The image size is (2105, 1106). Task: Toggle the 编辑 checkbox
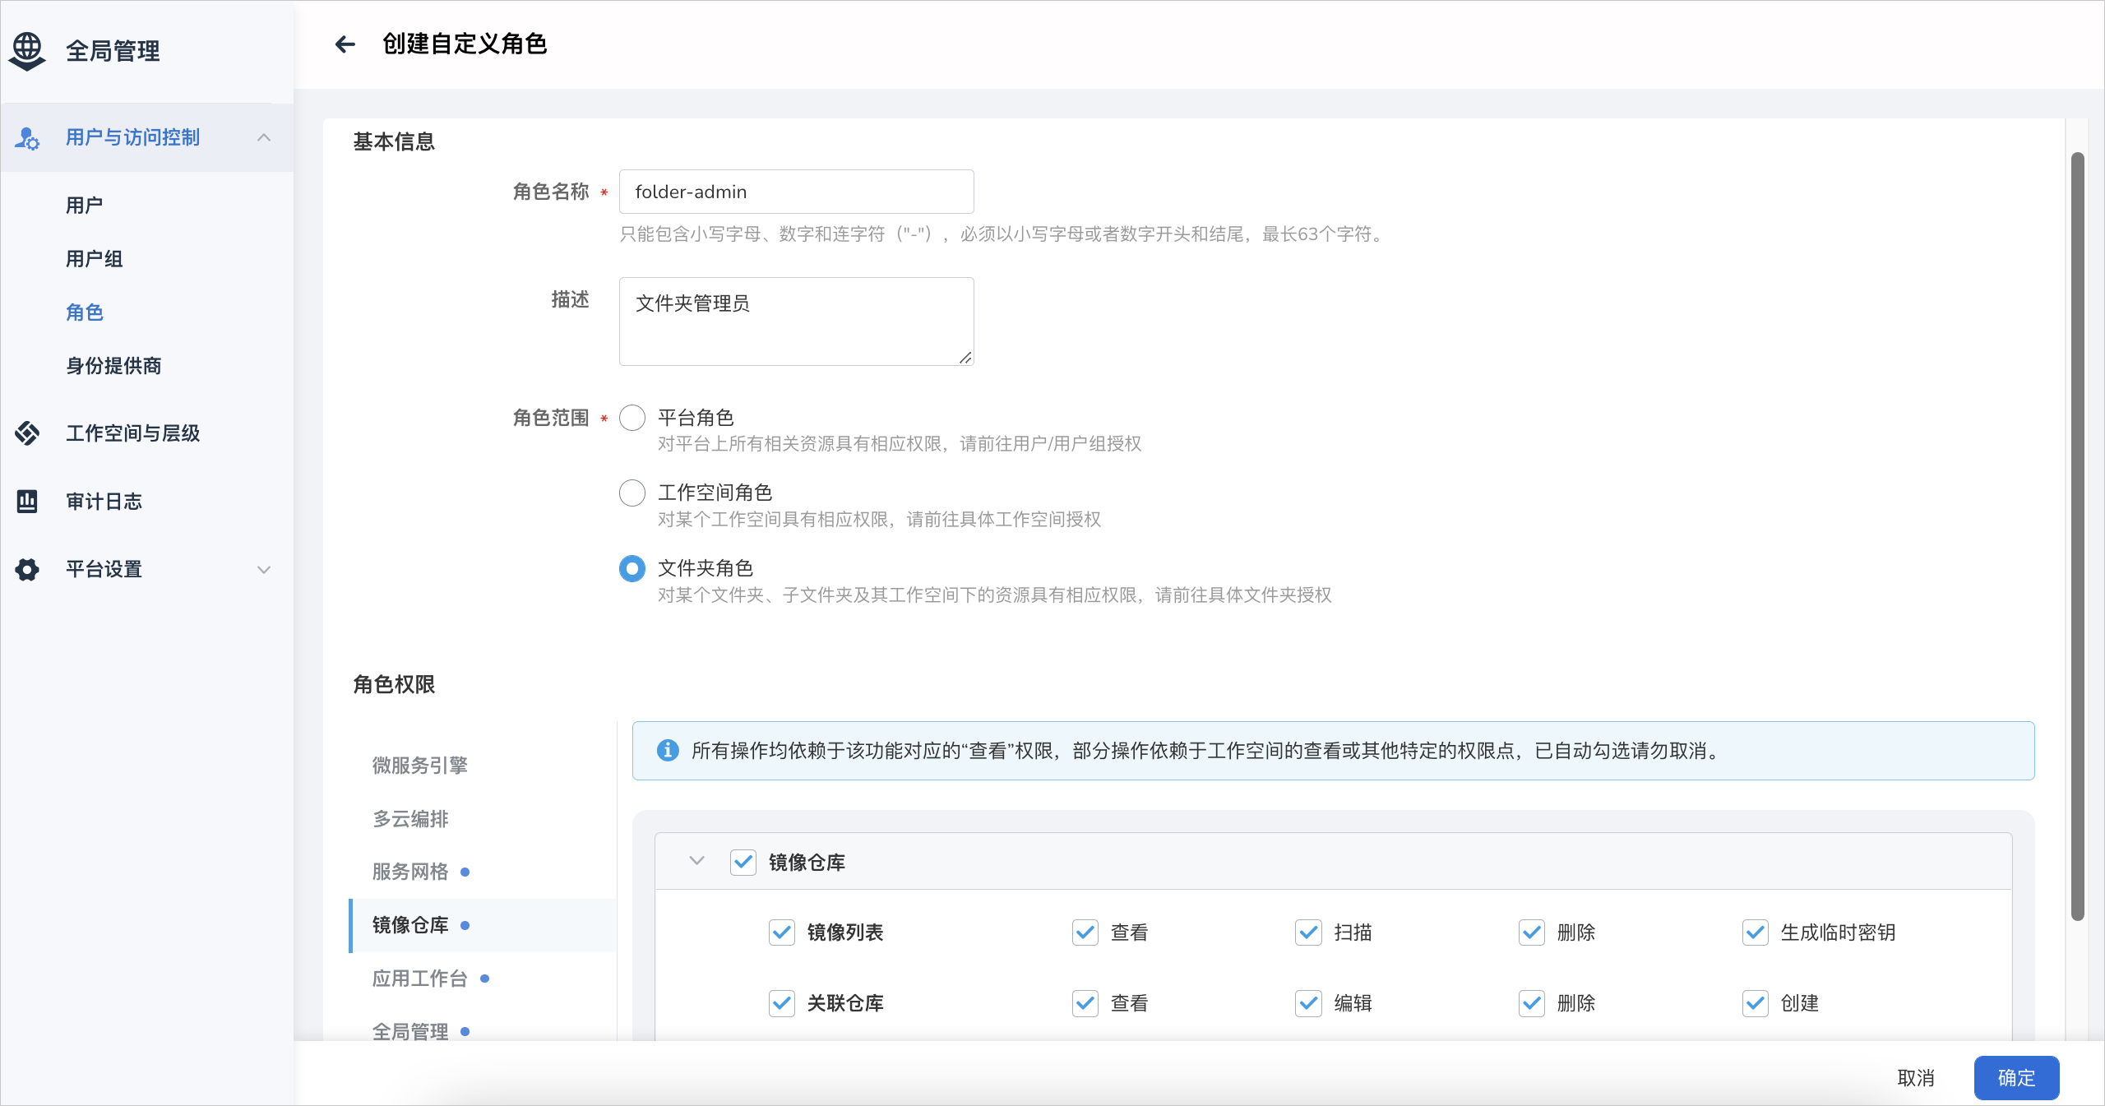(1308, 1003)
